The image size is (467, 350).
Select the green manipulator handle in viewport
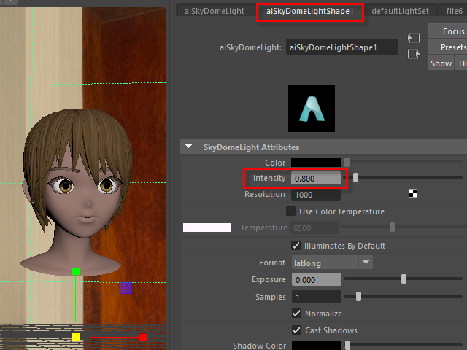(x=76, y=272)
